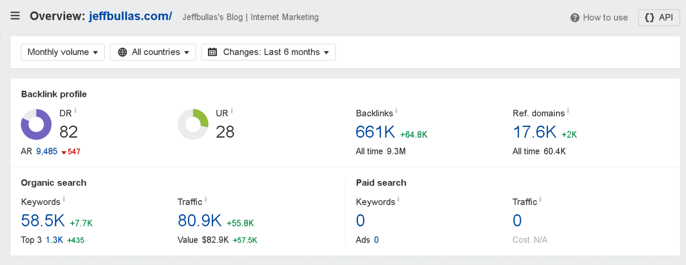686x265 pixels.
Task: Click the +435 Top 3 change
Action: pos(76,240)
